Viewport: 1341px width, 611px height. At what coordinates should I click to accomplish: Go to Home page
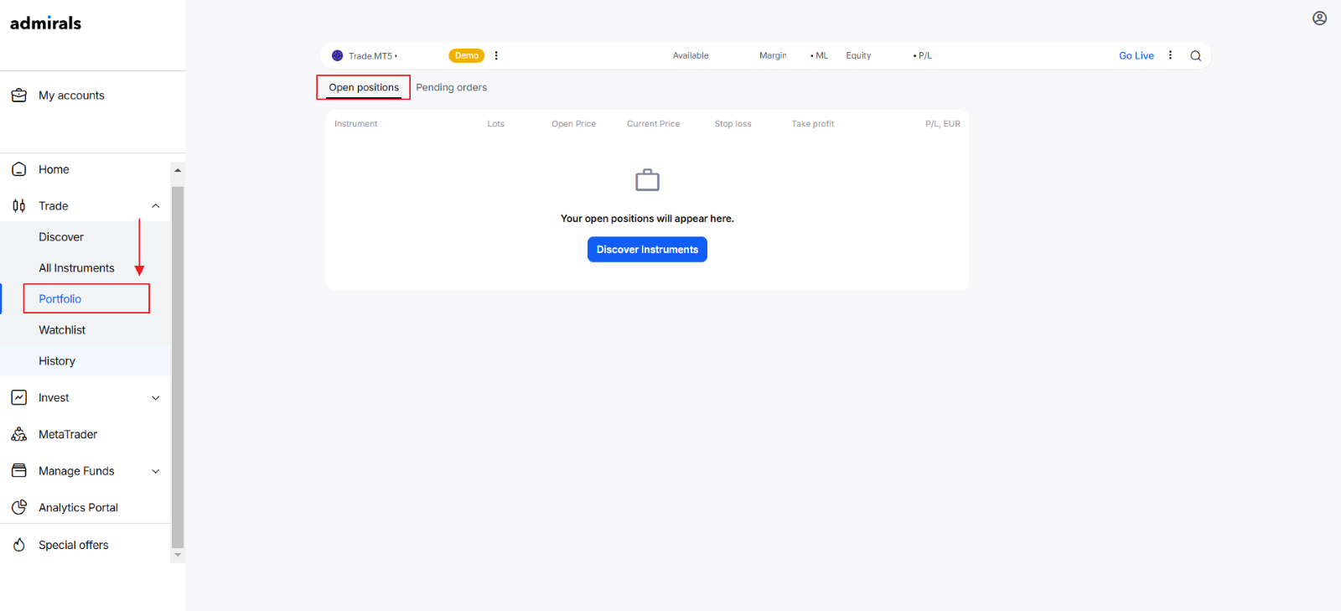pos(54,169)
